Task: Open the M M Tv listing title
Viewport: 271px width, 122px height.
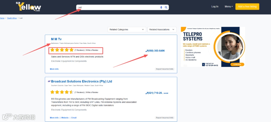Action: point(56,39)
